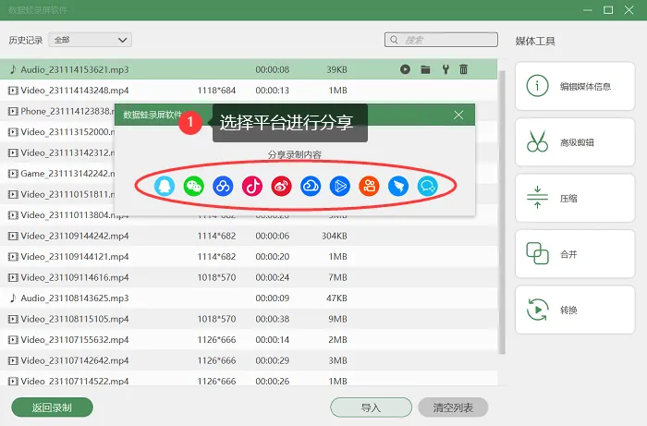
Task: Click size 9MB cell
Action: tap(338, 319)
